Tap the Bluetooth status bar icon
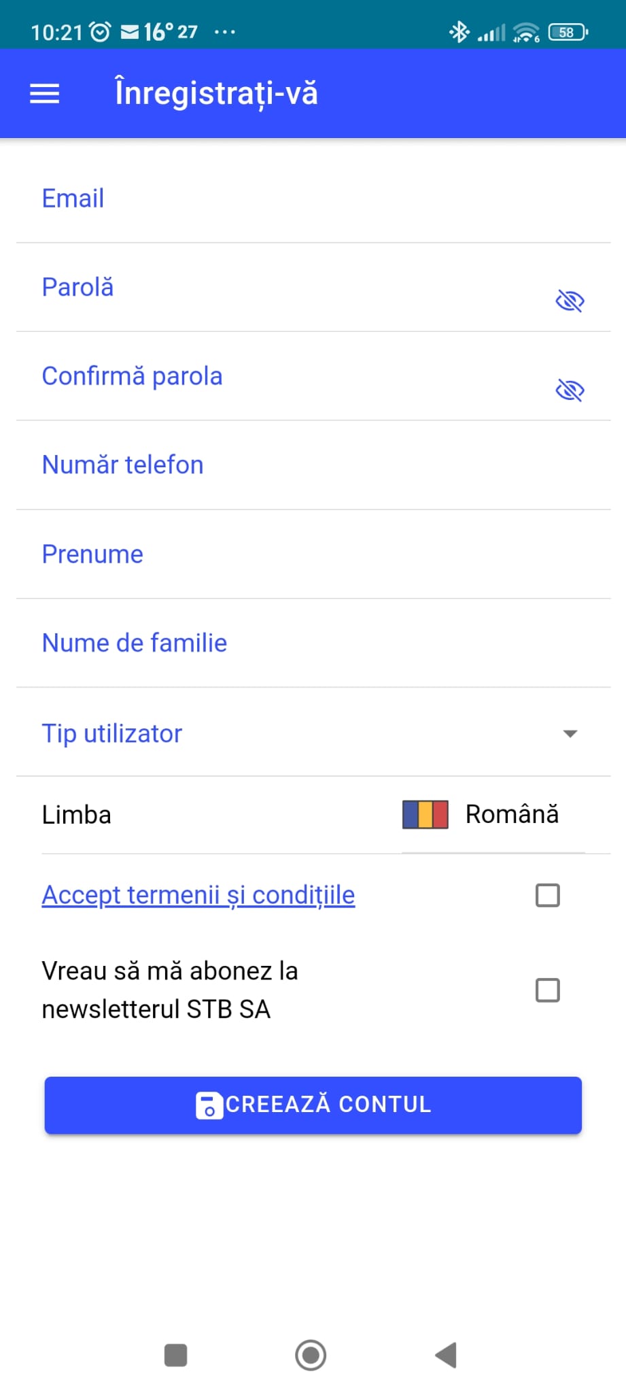The height and width of the screenshot is (1393, 626). 459,32
